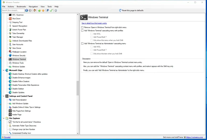Click the Donate! link
Screen dimensions: 207x140
[x=7, y=137]
